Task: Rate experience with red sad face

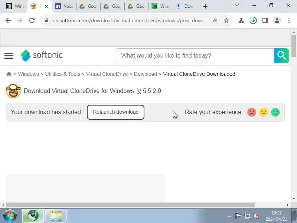Action: pyautogui.click(x=252, y=112)
